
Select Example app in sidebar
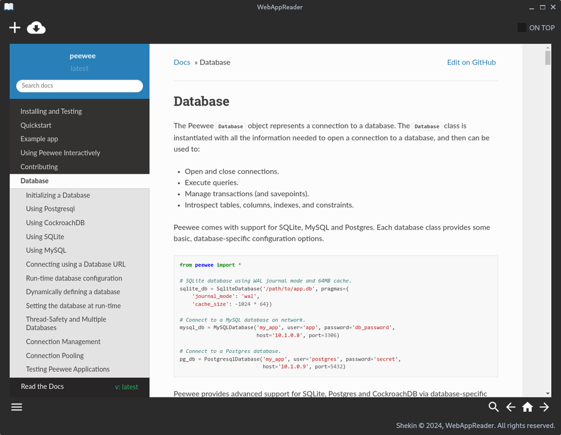(x=39, y=139)
